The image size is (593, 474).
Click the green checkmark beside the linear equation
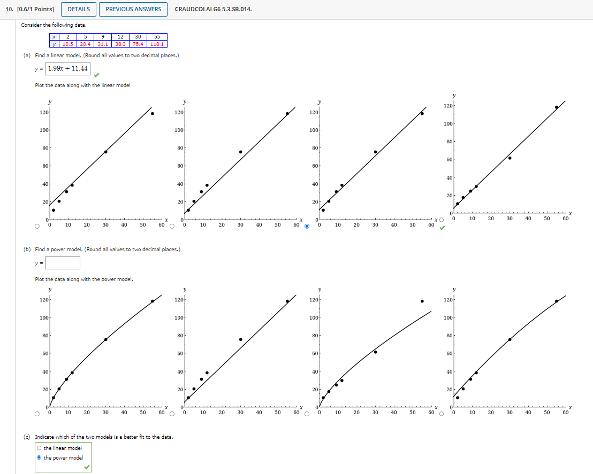(97, 75)
